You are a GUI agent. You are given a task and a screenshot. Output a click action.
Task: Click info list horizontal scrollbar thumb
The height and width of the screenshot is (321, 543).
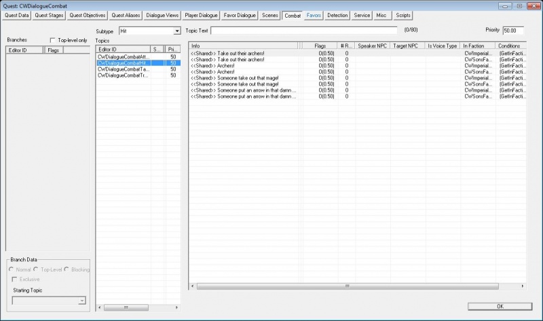(x=348, y=286)
